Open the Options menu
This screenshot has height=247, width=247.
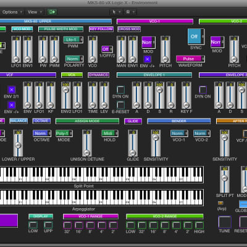point(12,12)
